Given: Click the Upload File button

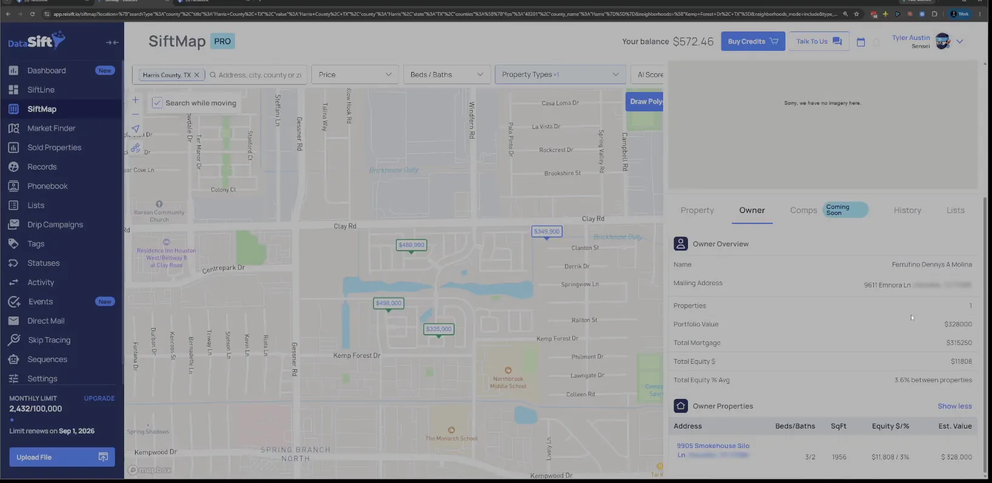Looking at the screenshot, I should 62,457.
